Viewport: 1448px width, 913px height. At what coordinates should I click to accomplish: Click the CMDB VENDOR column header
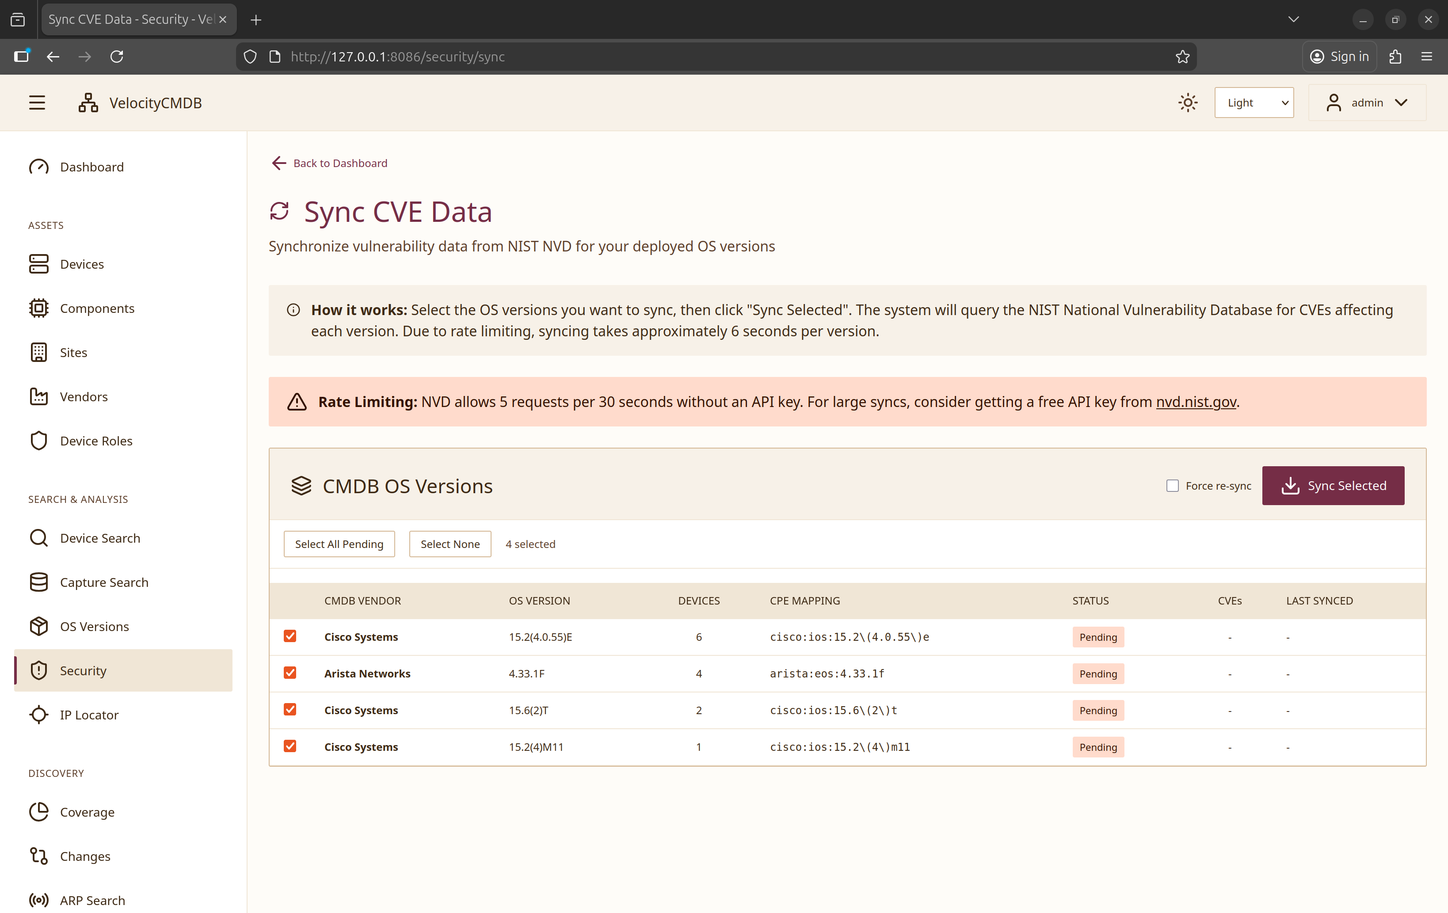click(x=362, y=601)
